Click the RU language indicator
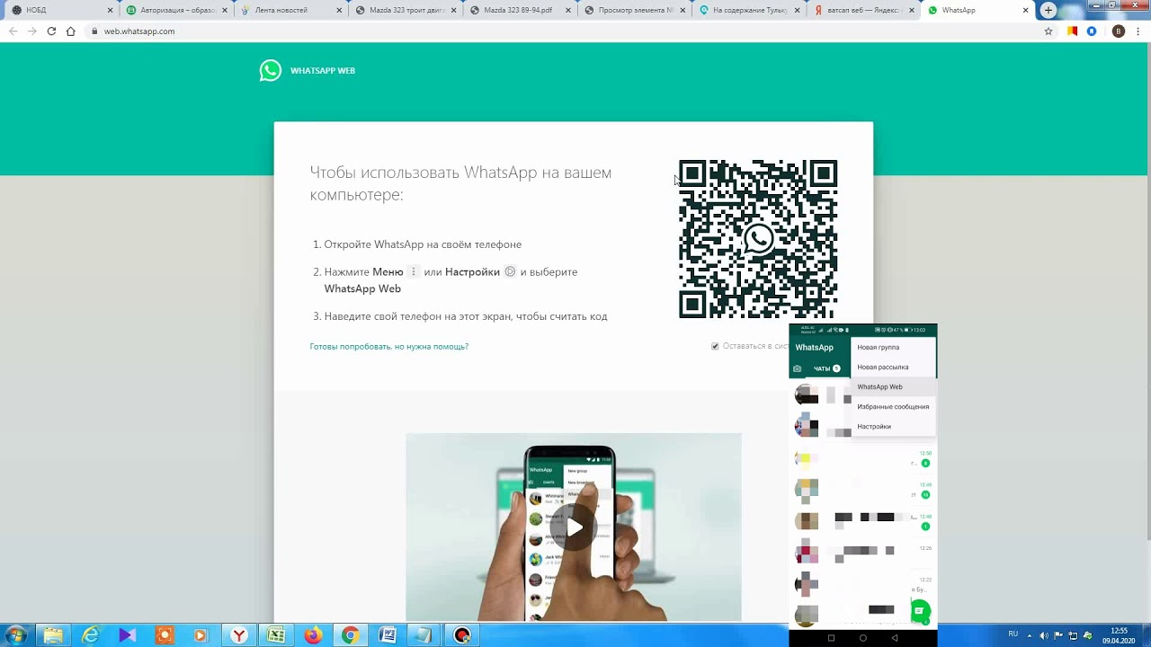 pos(1013,634)
